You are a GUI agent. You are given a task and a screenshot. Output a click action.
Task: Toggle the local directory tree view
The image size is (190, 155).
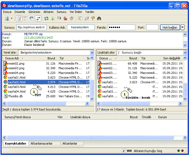pyautogui.click(x=25, y=19)
